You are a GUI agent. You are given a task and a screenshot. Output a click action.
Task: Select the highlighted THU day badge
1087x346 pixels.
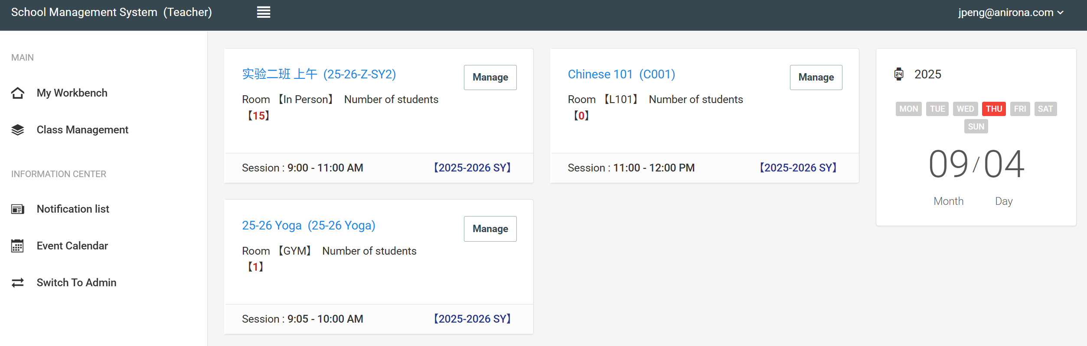994,109
